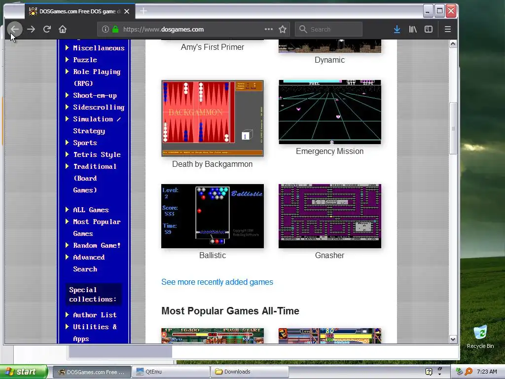The image size is (505, 379).
Task: Show site information via the info icon
Action: pos(106,29)
